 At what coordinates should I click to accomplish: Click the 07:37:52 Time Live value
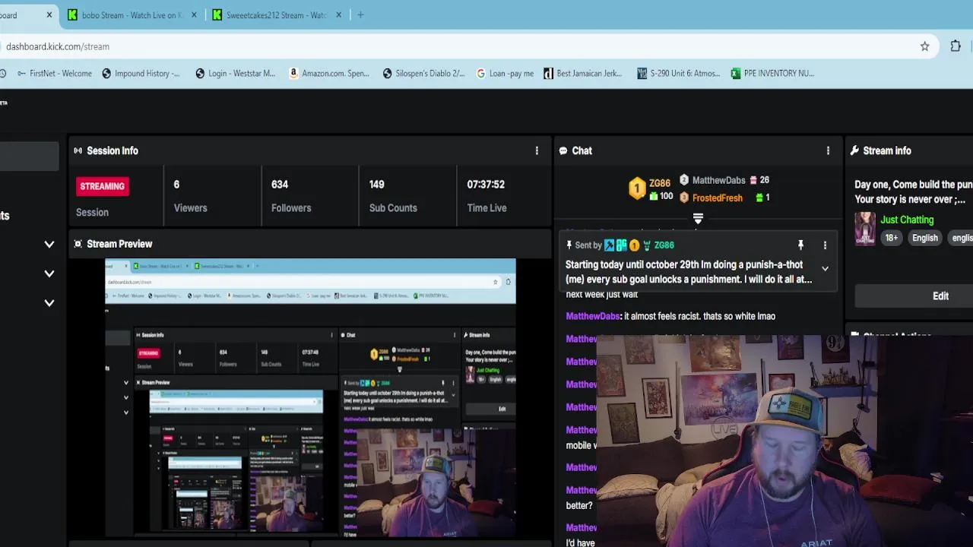point(486,185)
